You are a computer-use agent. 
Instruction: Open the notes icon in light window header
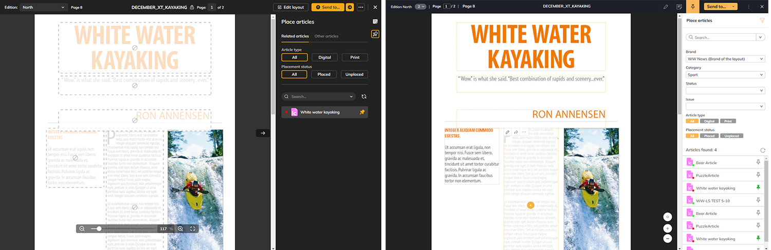point(680,7)
